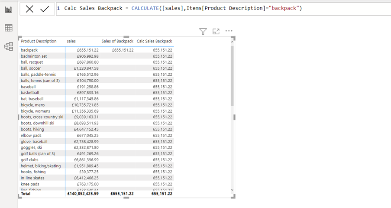Sort by Product Description column header
Viewport: 391px width, 208px height.
tap(39, 41)
